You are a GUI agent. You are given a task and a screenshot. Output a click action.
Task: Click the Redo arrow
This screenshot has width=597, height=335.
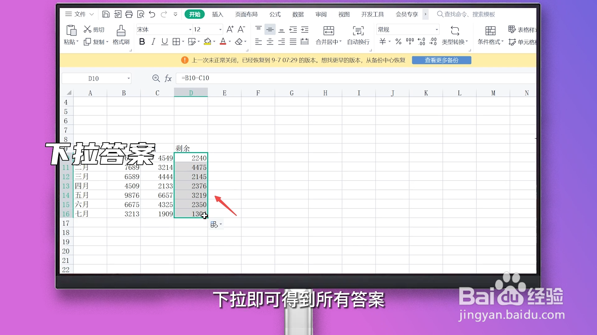pyautogui.click(x=164, y=14)
